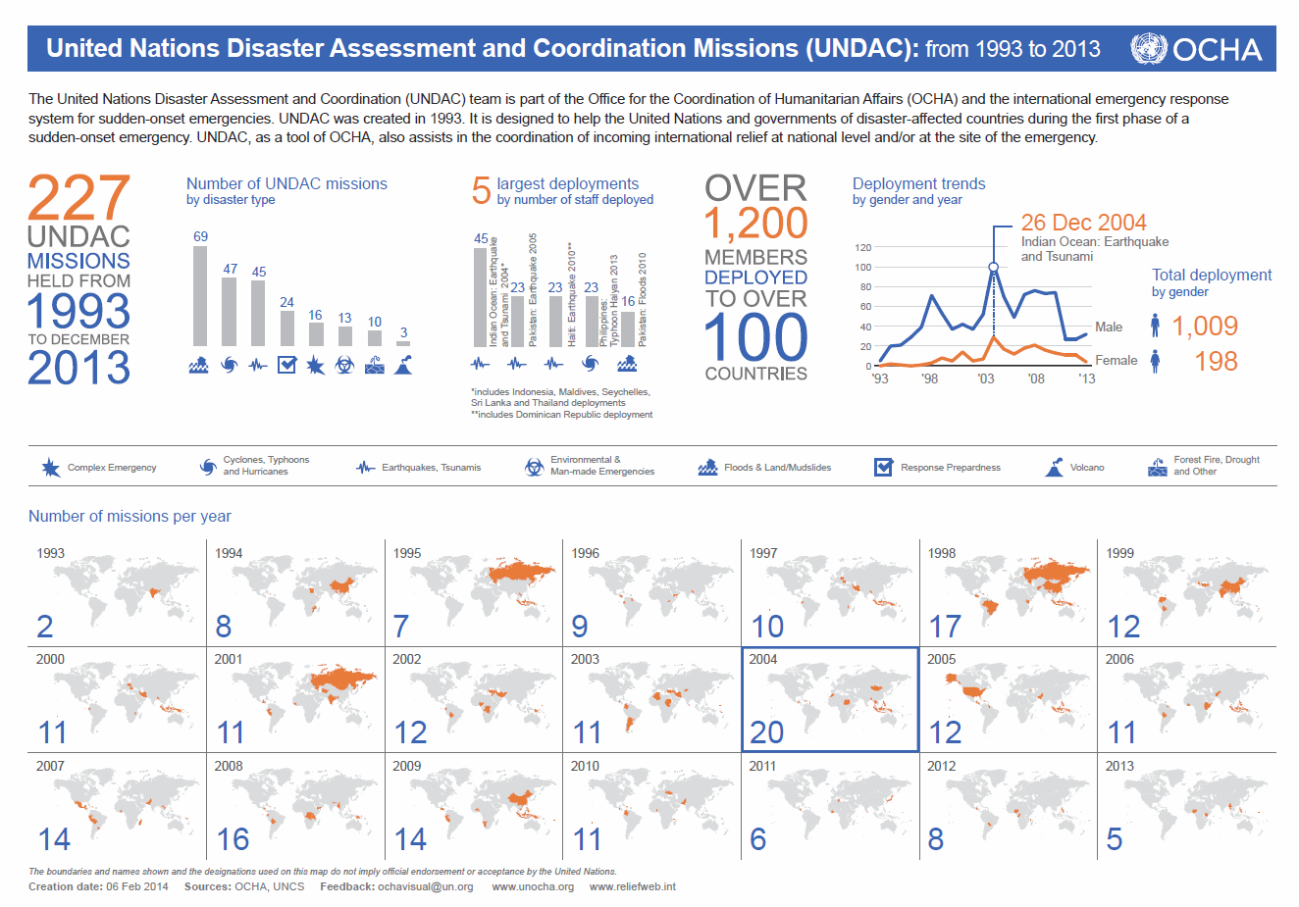Click the 'Creation date: 06 Feb 2014' text
This screenshot has height=907, width=1299.
coord(98,886)
